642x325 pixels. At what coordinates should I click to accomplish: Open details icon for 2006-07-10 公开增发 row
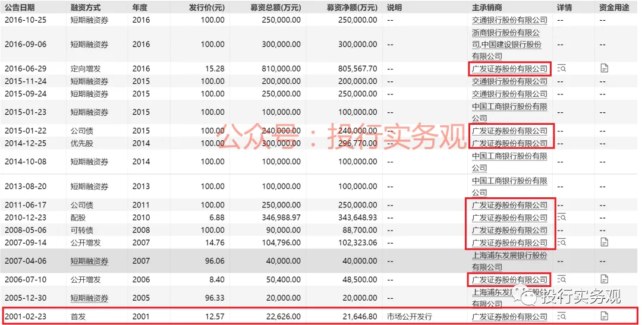[x=561, y=280]
